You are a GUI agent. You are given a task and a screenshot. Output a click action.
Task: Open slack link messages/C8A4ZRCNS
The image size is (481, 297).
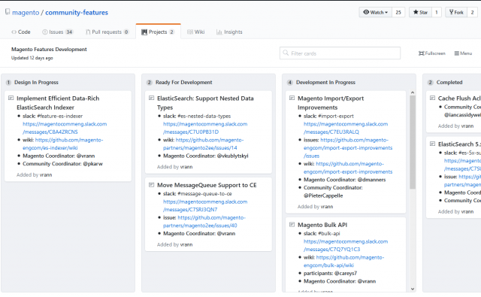(65, 128)
